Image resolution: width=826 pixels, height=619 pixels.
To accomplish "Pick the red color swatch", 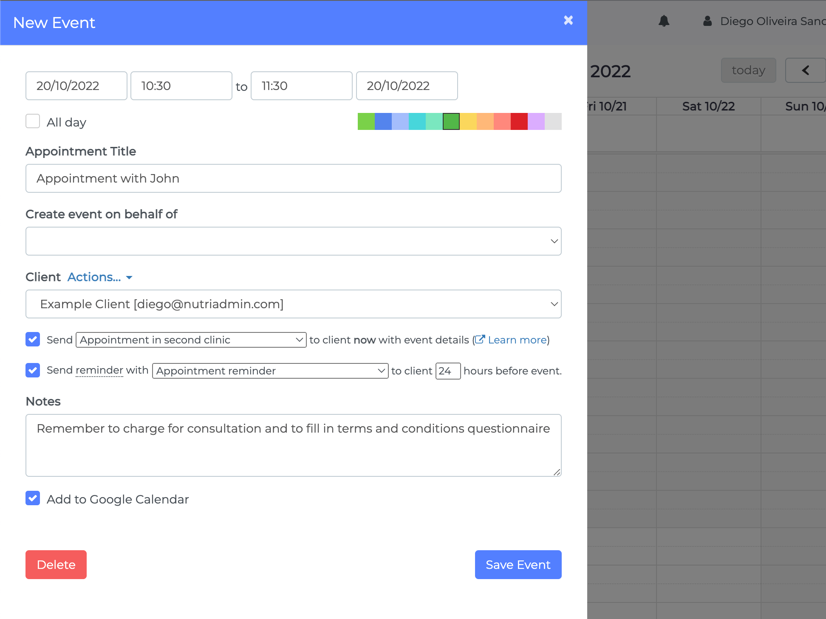I will (x=519, y=121).
